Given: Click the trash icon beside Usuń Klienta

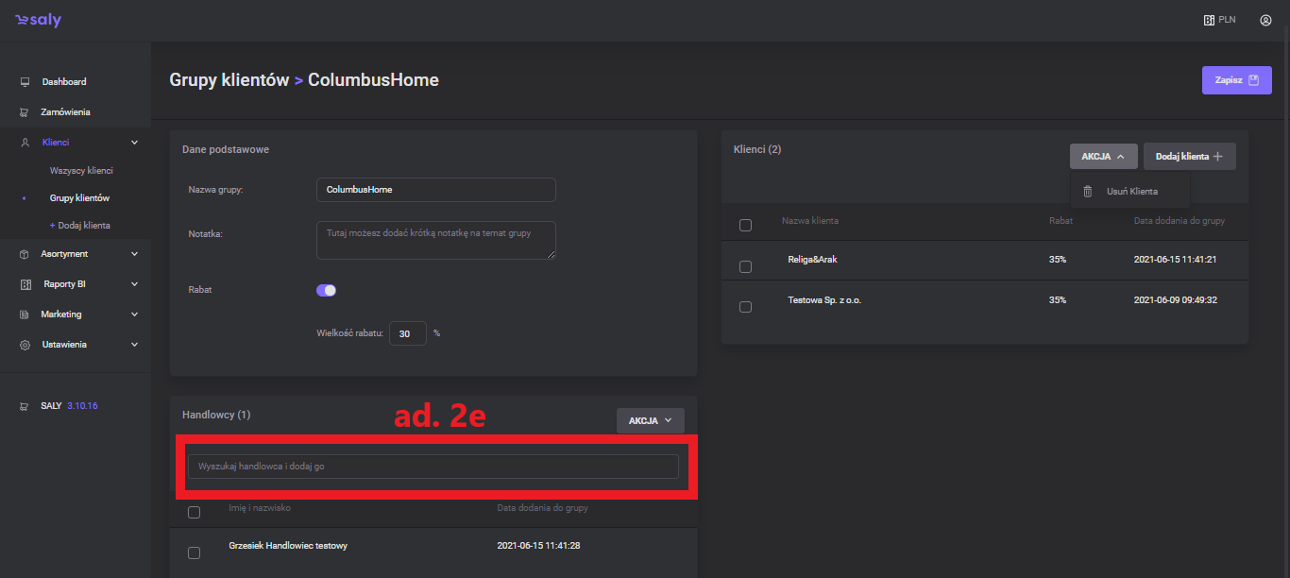Looking at the screenshot, I should 1088,192.
